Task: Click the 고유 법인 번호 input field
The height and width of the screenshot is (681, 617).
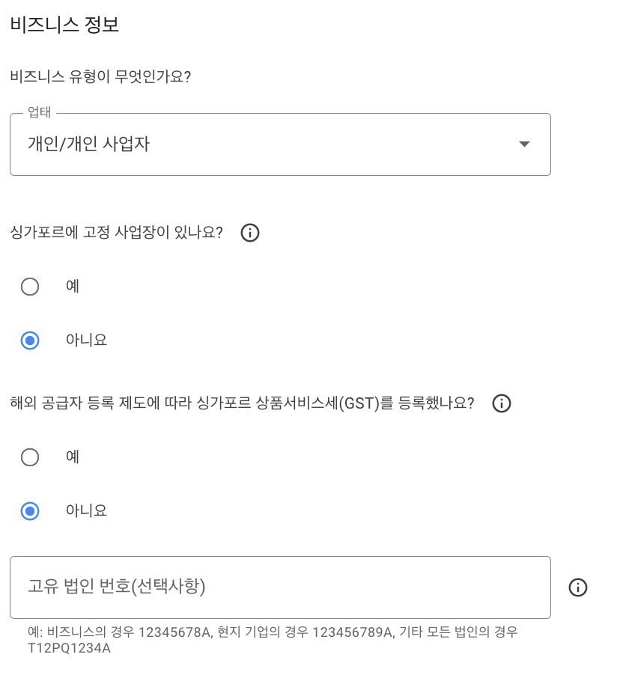Action: tap(280, 587)
